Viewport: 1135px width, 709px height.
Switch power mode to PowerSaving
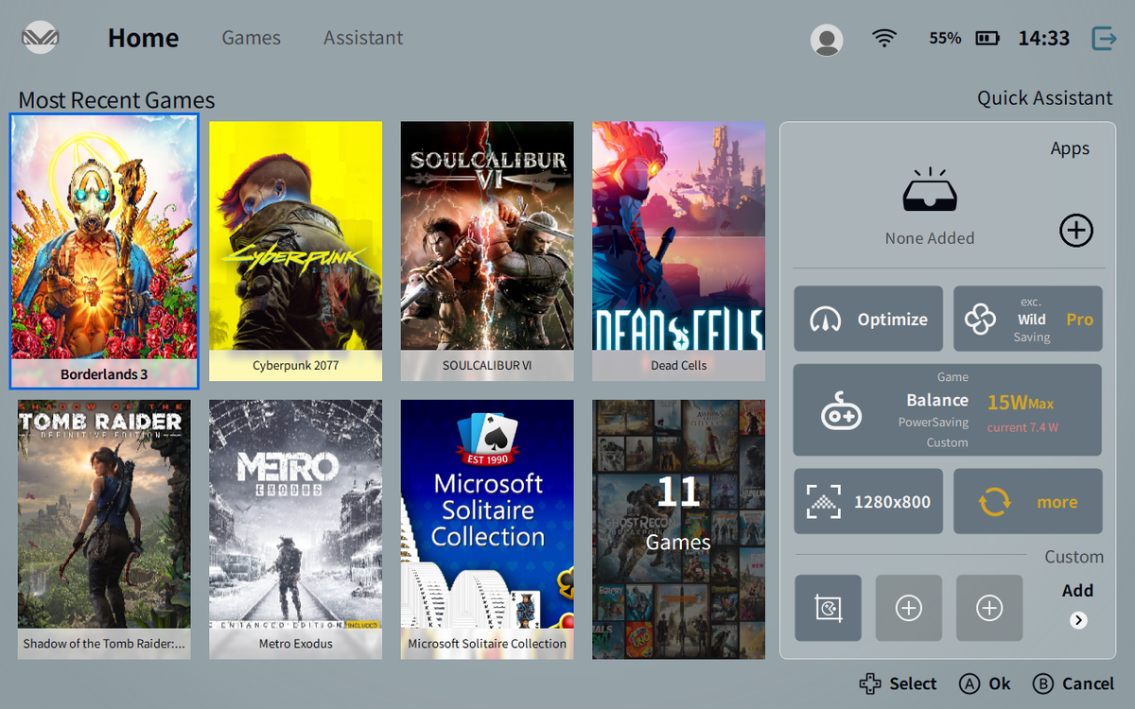point(934,420)
